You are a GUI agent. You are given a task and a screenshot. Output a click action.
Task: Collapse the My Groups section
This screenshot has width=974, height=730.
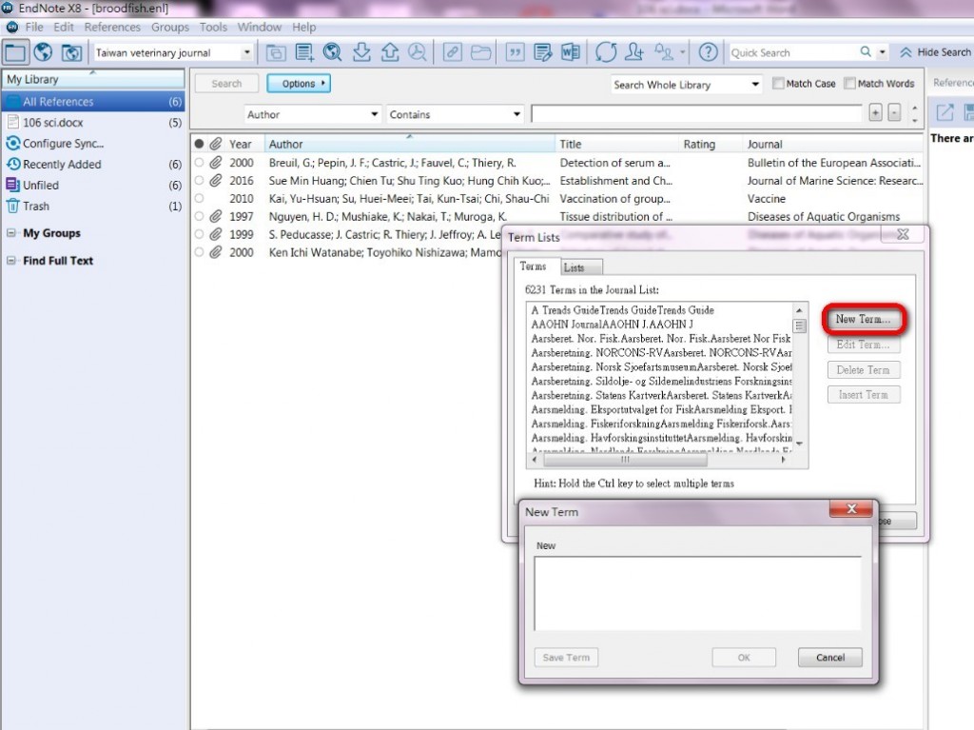point(11,233)
